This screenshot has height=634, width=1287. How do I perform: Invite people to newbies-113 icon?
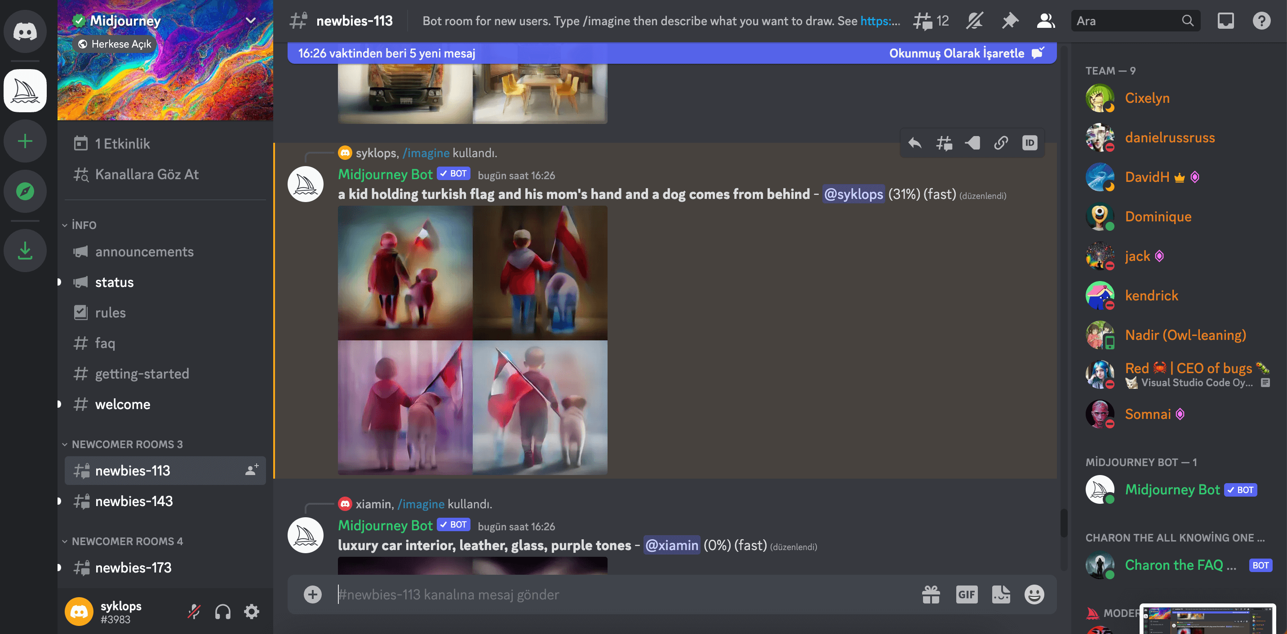click(x=252, y=470)
